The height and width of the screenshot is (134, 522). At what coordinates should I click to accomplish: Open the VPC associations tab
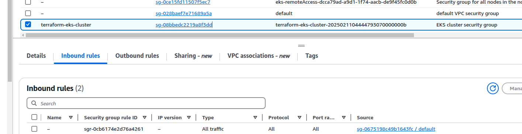(x=259, y=56)
